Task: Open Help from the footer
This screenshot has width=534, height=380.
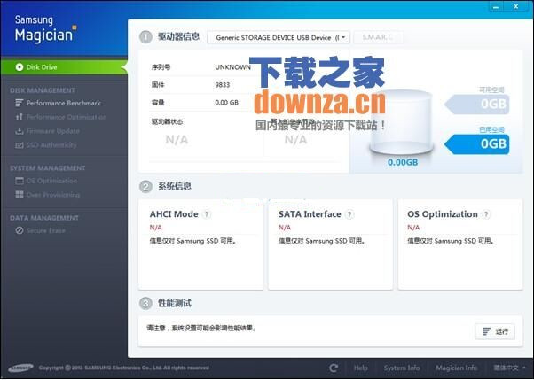Action: tap(360, 368)
